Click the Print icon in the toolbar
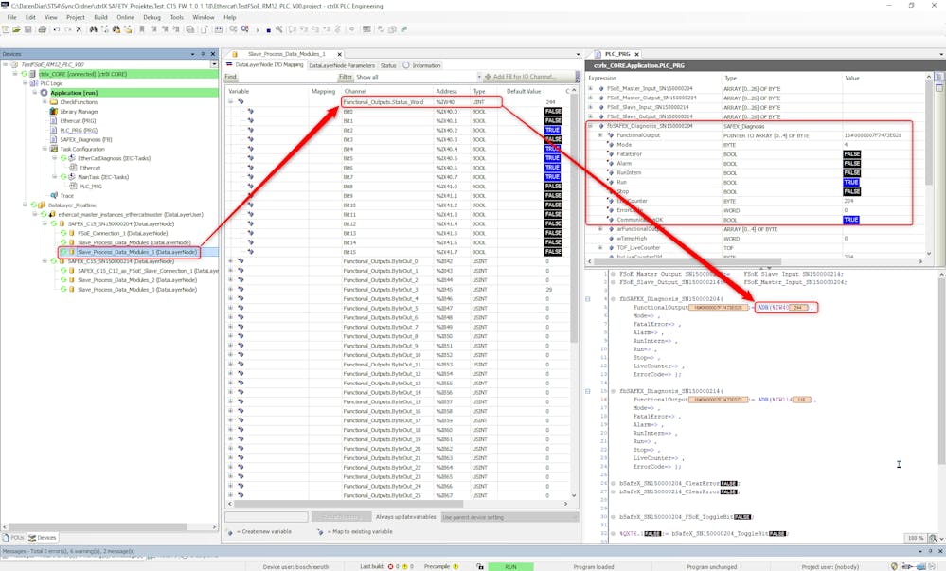 [x=44, y=29]
